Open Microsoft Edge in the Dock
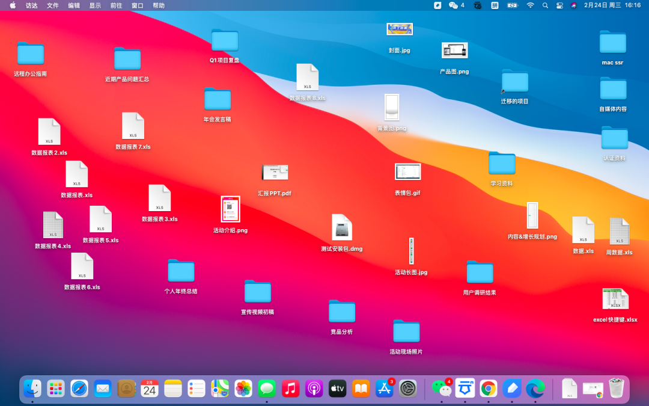 coord(535,389)
